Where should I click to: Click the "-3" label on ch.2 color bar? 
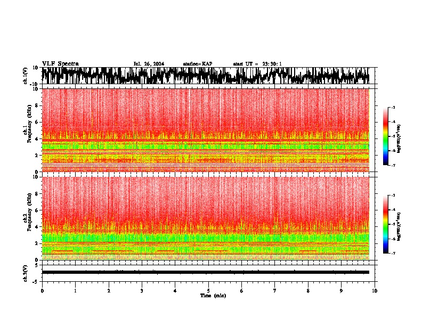coord(393,195)
